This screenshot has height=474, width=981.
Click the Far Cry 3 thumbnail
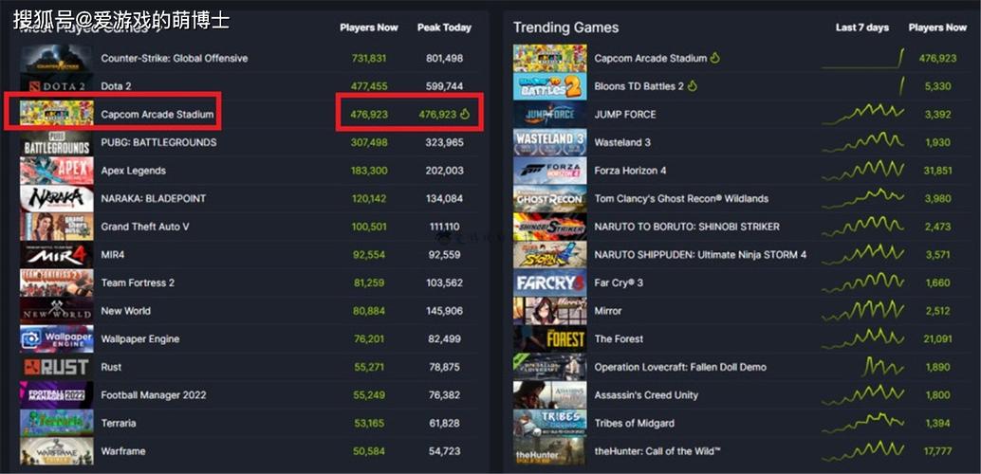click(550, 283)
